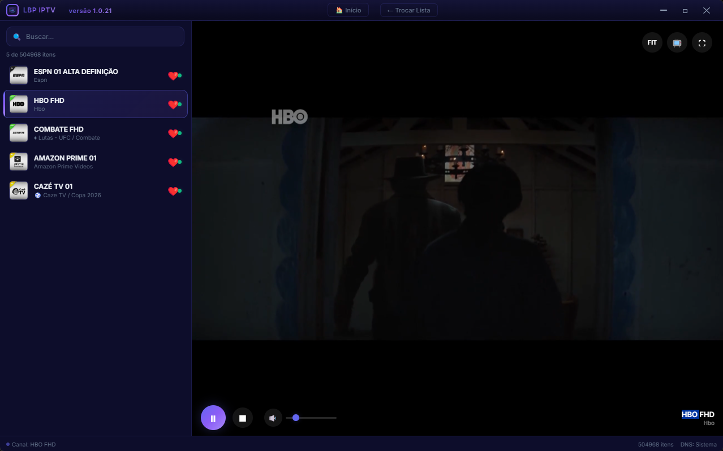Click the volume slider track
This screenshot has height=451, width=723.
(x=311, y=418)
